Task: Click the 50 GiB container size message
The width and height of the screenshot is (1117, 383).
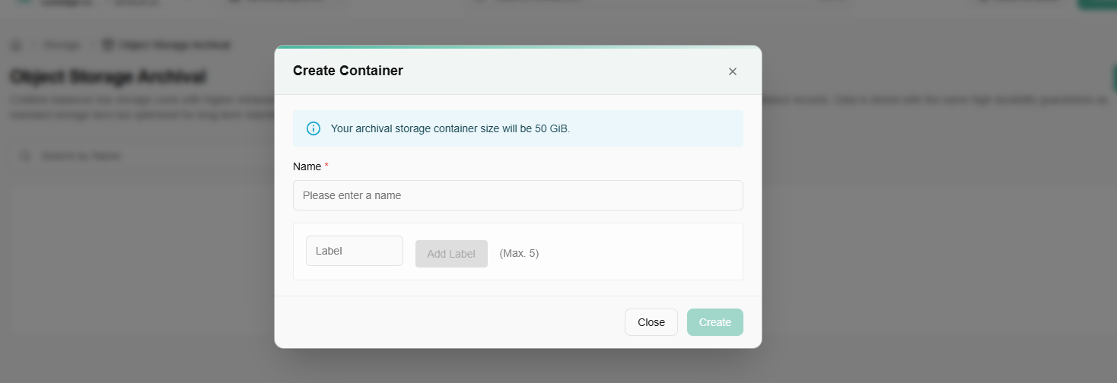Action: tap(450, 128)
